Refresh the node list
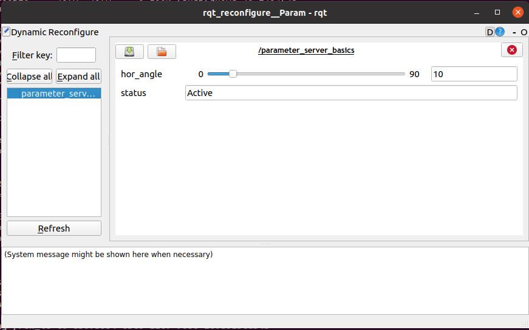The image size is (529, 330). (x=54, y=229)
